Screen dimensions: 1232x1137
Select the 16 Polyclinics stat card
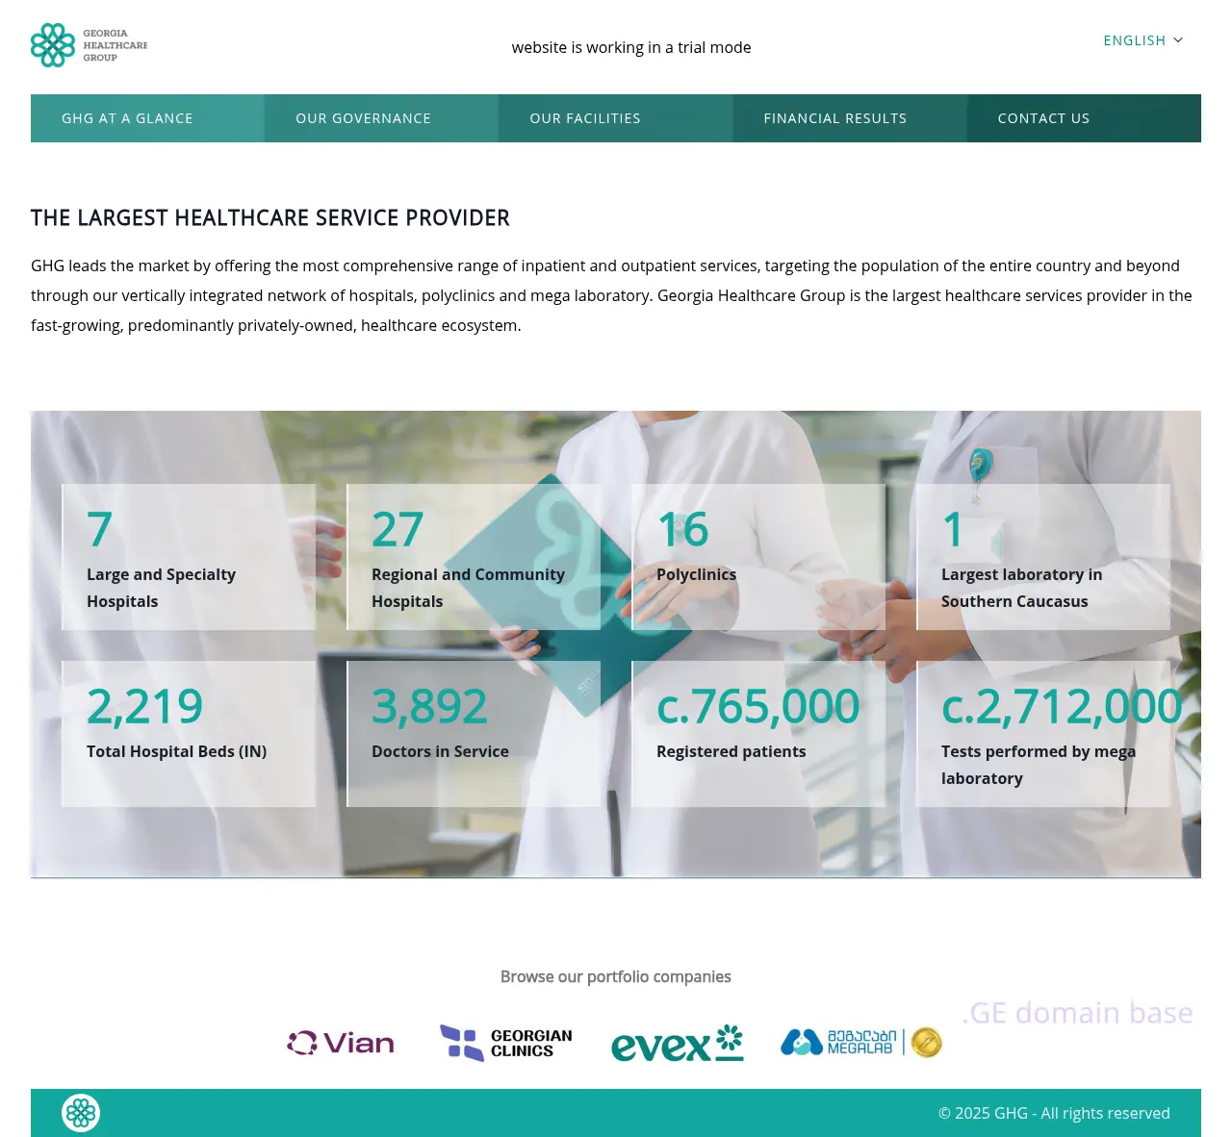coord(758,557)
